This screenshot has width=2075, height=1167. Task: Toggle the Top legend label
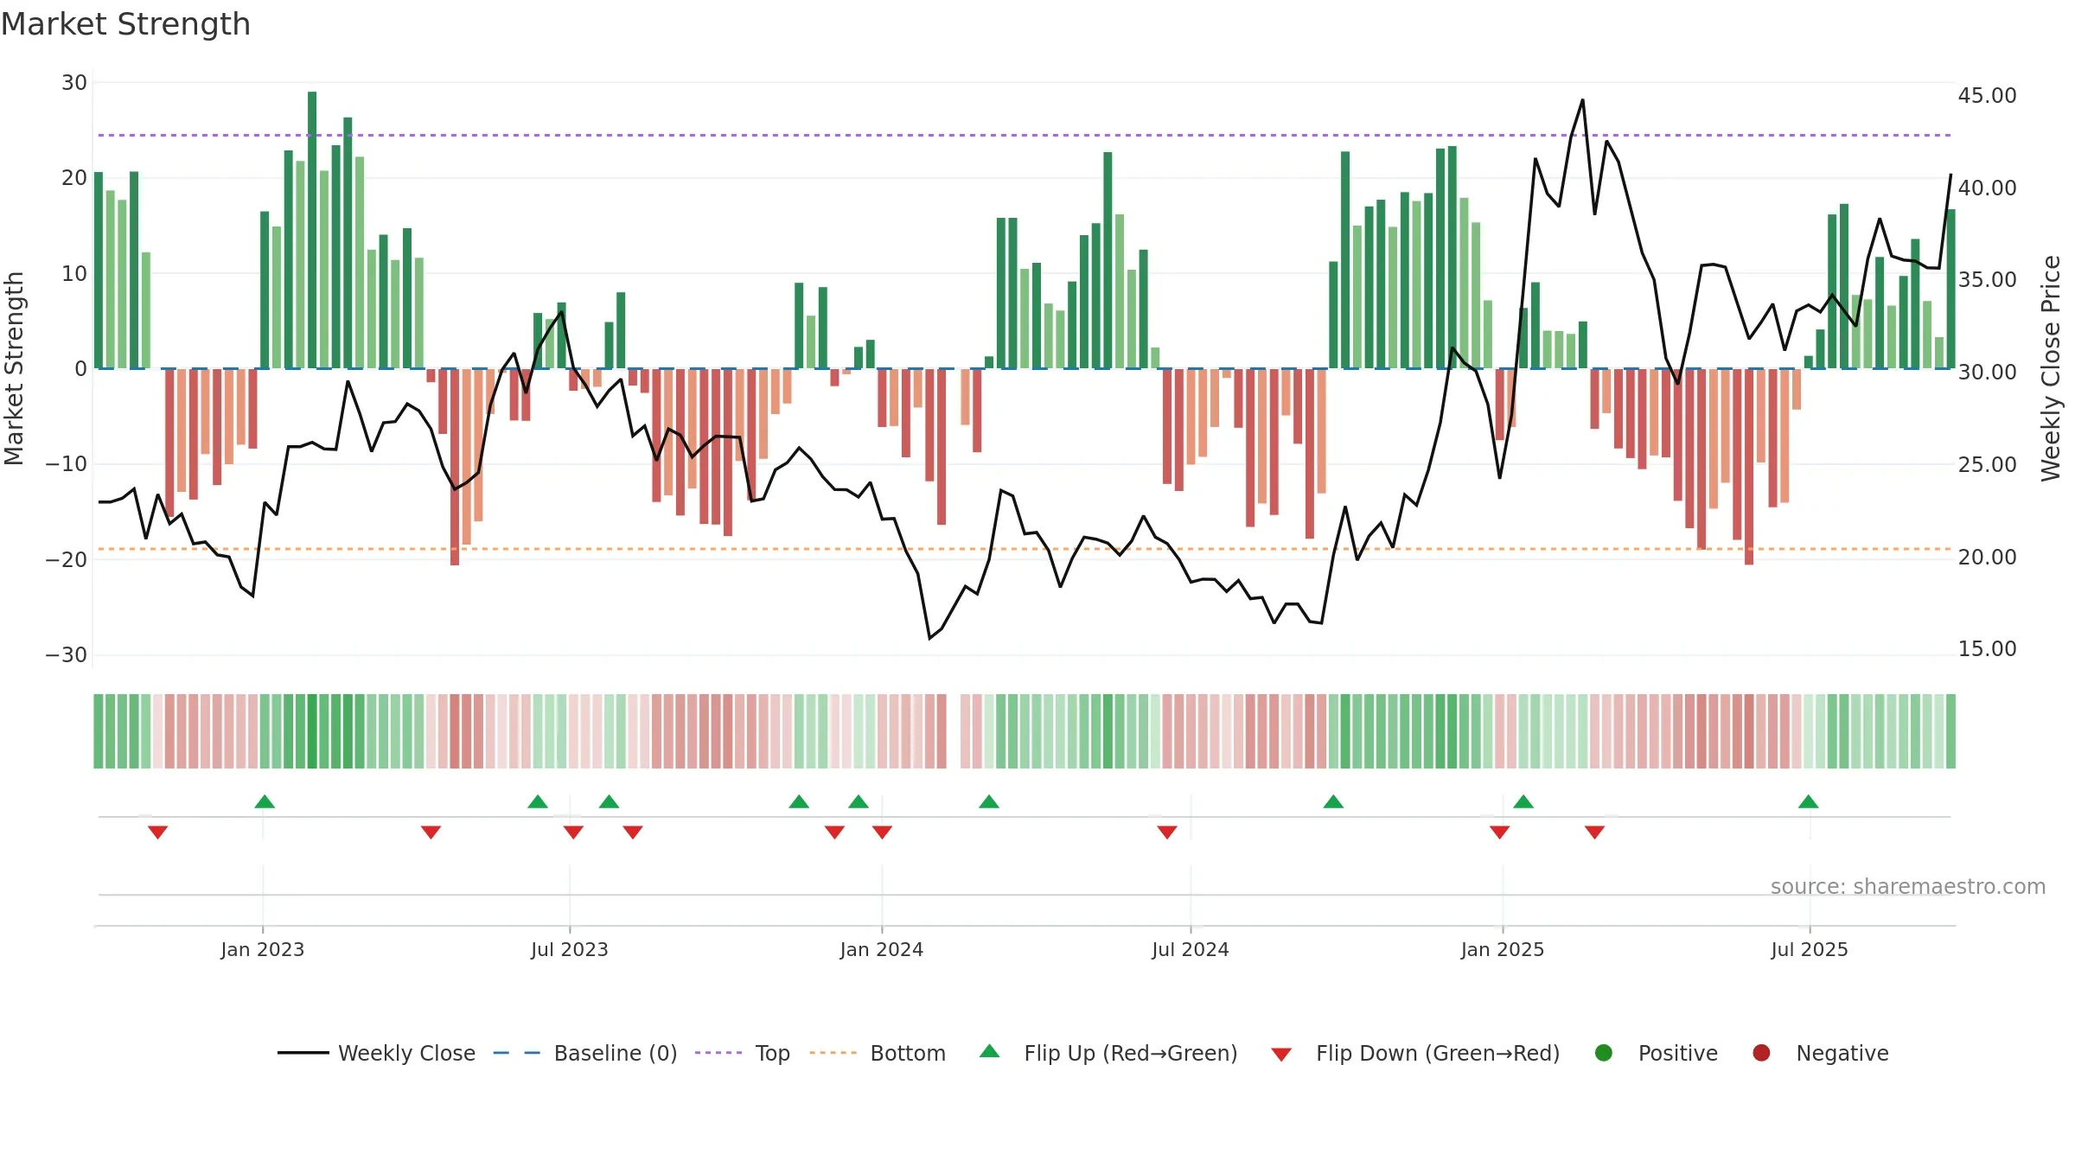772,1053
